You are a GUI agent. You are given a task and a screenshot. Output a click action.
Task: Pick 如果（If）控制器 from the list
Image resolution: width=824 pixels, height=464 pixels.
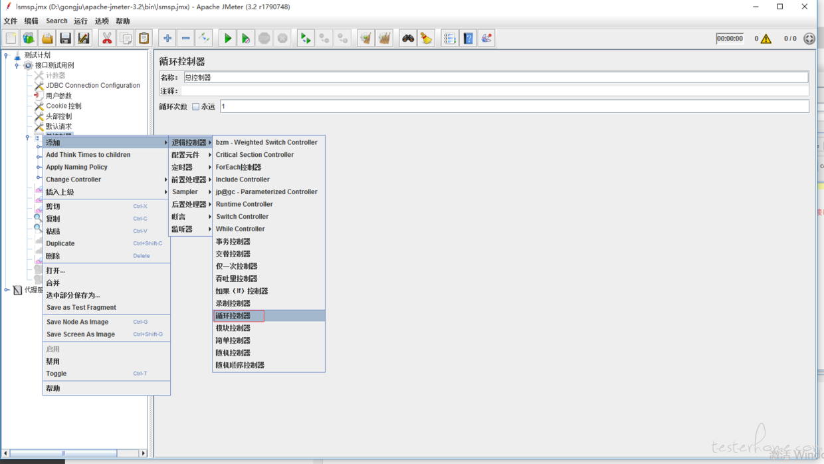tap(268, 291)
